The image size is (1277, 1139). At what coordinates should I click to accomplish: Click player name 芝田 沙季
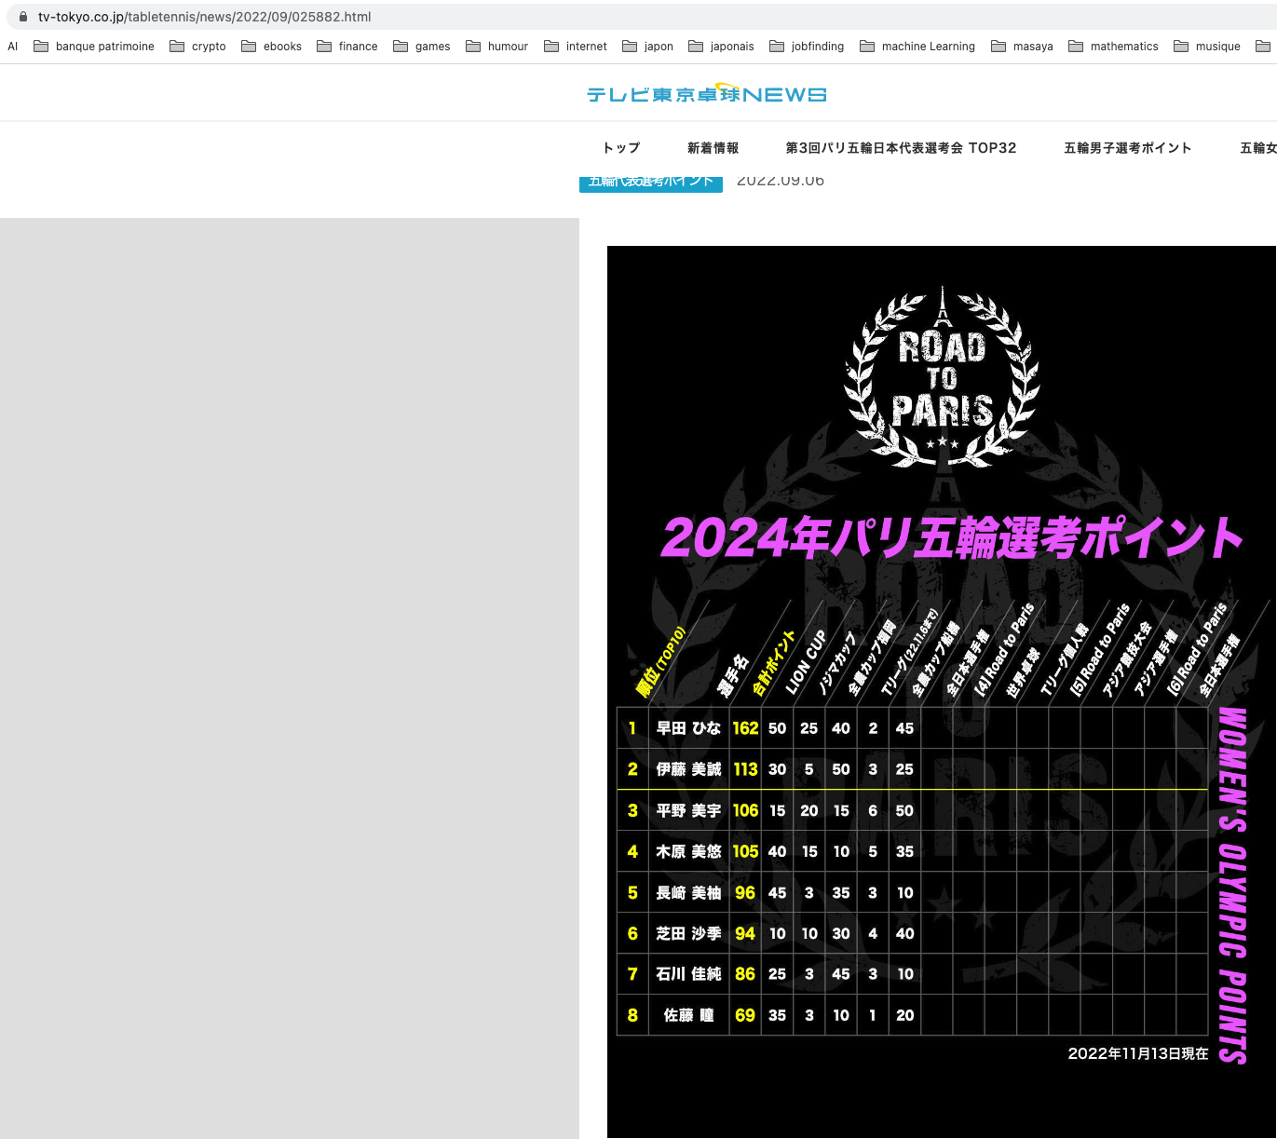(x=688, y=933)
